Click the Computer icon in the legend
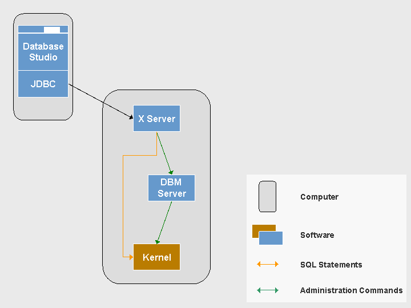Image resolution: width=411 pixels, height=308 pixels. 267,197
